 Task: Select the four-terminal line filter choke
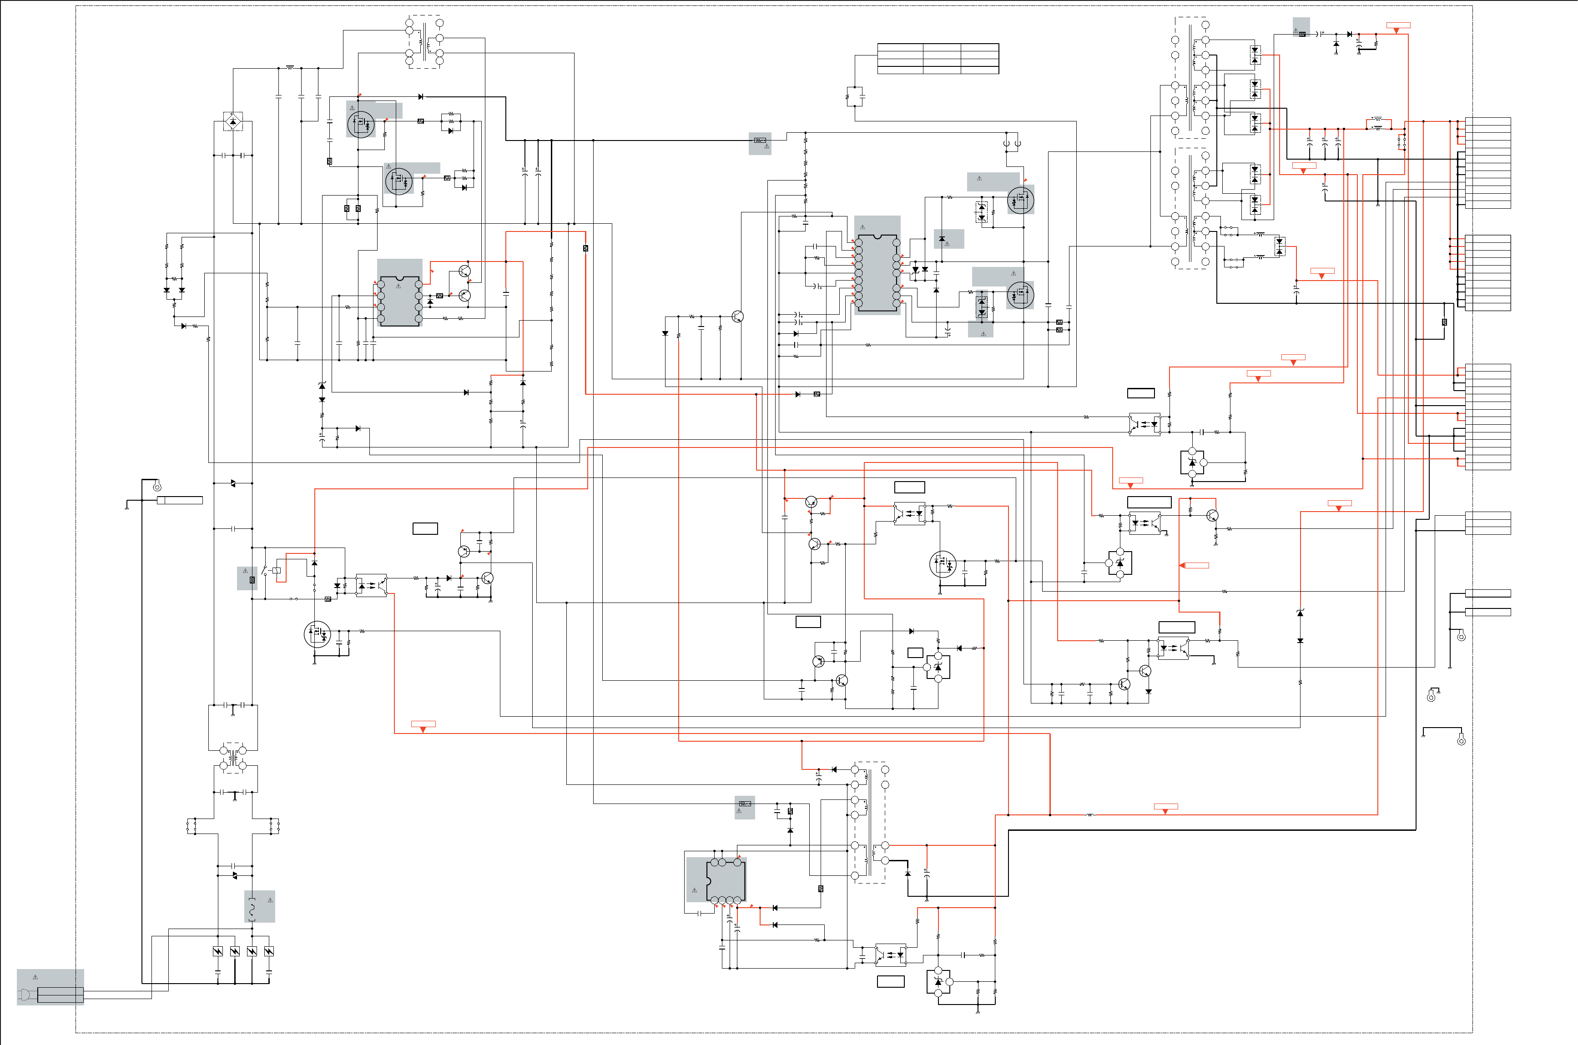point(232,759)
